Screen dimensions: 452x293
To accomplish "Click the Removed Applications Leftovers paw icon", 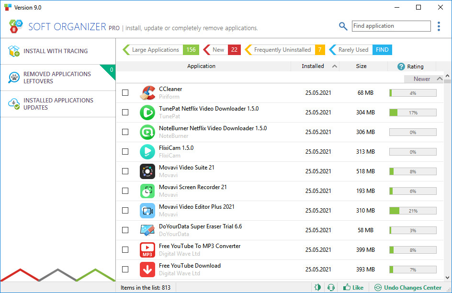I will (x=14, y=78).
